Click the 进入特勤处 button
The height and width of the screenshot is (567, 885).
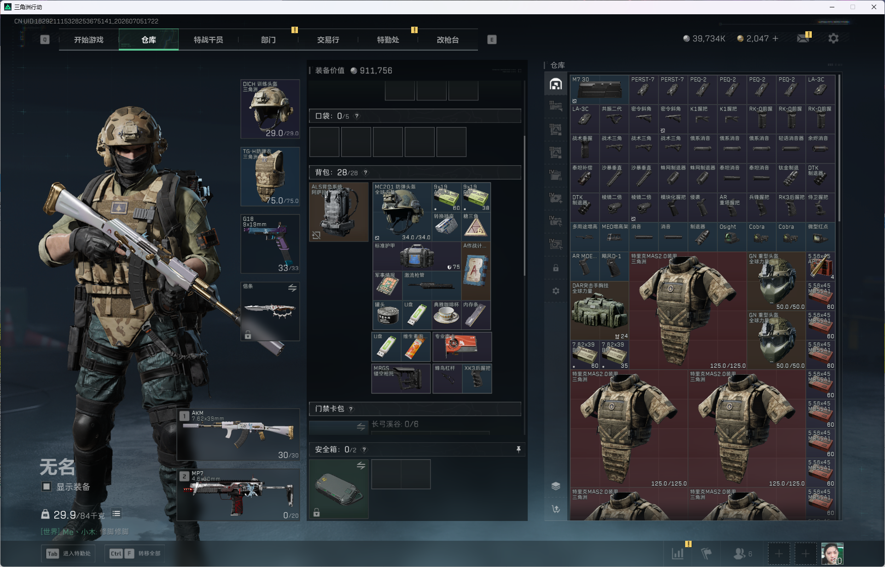[68, 553]
